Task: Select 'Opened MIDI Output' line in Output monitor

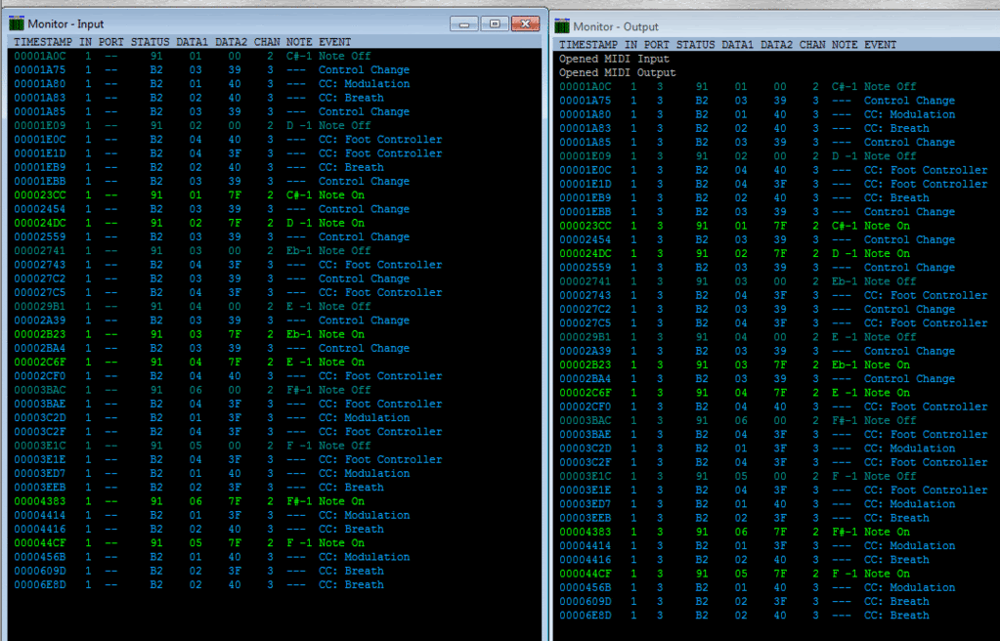Action: point(618,72)
